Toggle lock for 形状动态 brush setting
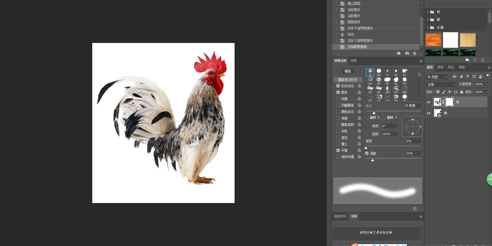Viewport: 492px width, 246px height. (x=359, y=86)
